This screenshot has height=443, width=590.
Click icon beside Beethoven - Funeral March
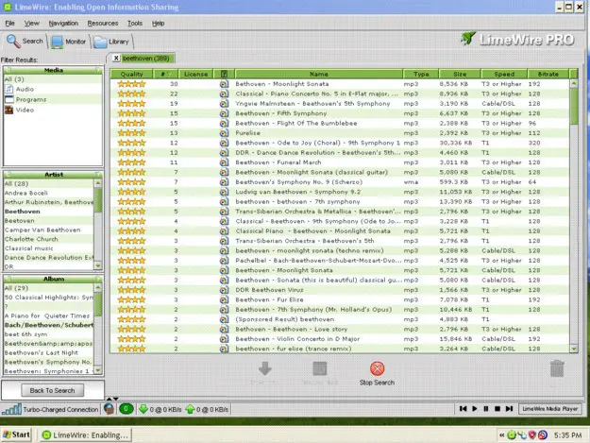coord(224,162)
